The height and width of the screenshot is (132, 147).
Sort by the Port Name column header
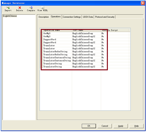pos(86,30)
